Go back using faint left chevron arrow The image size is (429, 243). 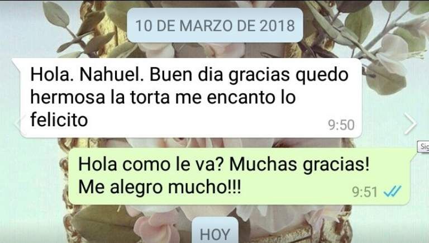[x=18, y=123]
